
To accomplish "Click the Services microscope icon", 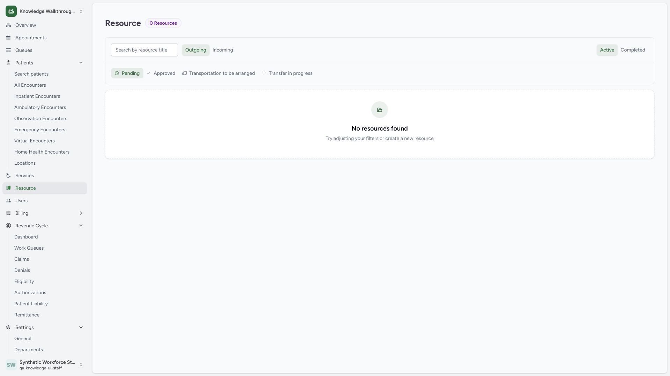I will (8, 176).
